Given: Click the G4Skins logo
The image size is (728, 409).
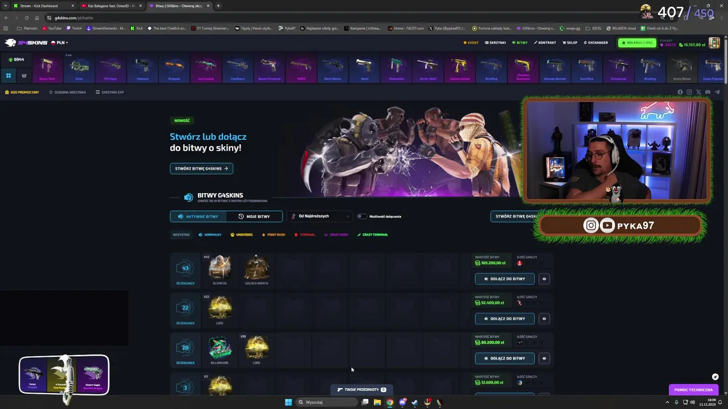Looking at the screenshot, I should coord(26,43).
